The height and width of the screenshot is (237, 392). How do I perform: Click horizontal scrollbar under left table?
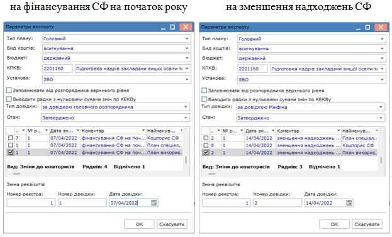click(x=17, y=174)
